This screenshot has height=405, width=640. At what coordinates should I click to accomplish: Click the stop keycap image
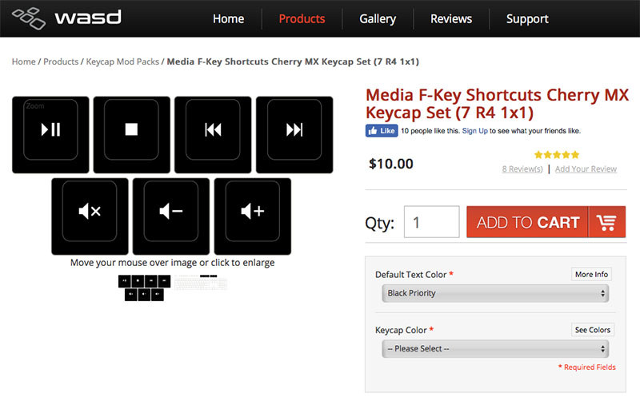[132, 130]
